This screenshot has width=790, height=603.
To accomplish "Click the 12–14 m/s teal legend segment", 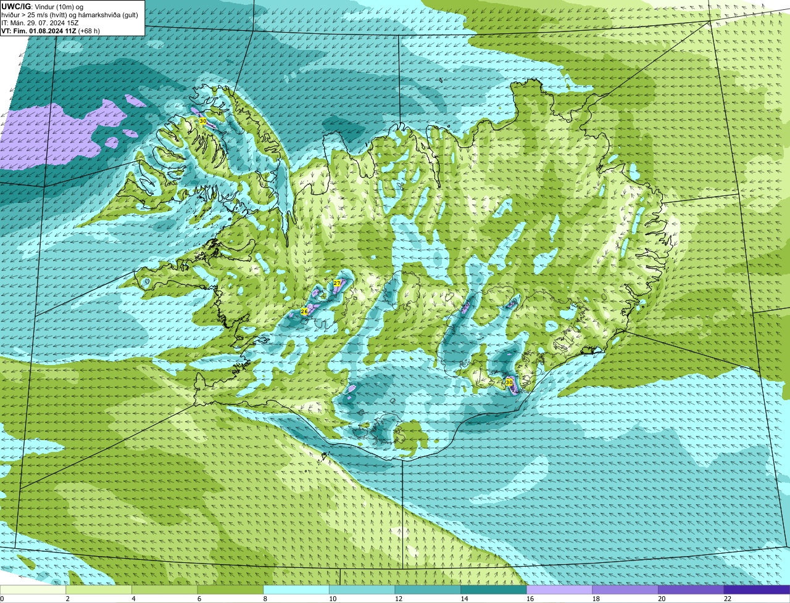I will tap(428, 589).
